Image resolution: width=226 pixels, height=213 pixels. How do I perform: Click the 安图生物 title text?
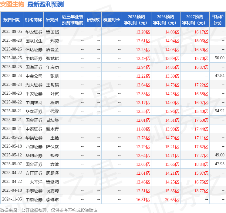(12, 4)
